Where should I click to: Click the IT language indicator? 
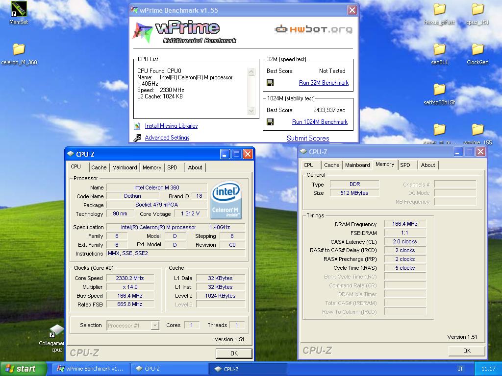pos(460,369)
